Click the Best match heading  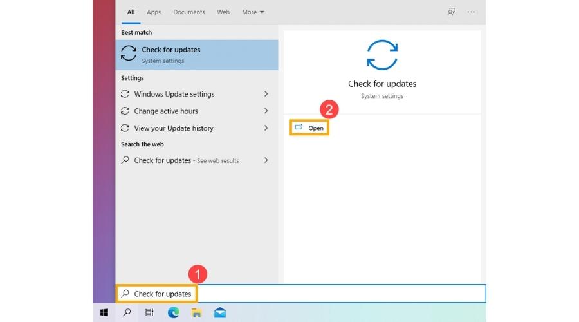[136, 33]
